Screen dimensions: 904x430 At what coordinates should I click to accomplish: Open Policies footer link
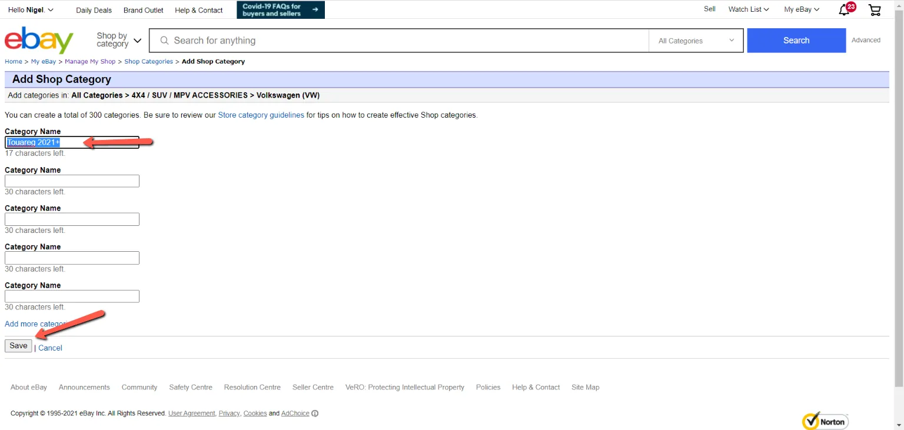(x=488, y=387)
